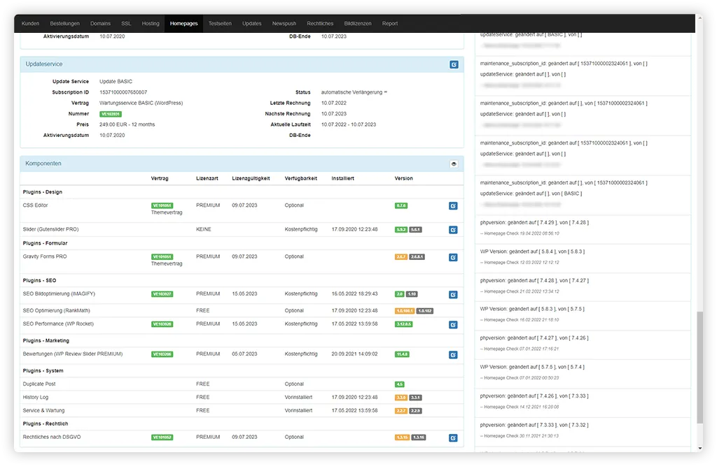Image resolution: width=717 pixels, height=471 pixels.
Task: Click the Duplicate Post version badge 4.5
Action: pyautogui.click(x=399, y=384)
